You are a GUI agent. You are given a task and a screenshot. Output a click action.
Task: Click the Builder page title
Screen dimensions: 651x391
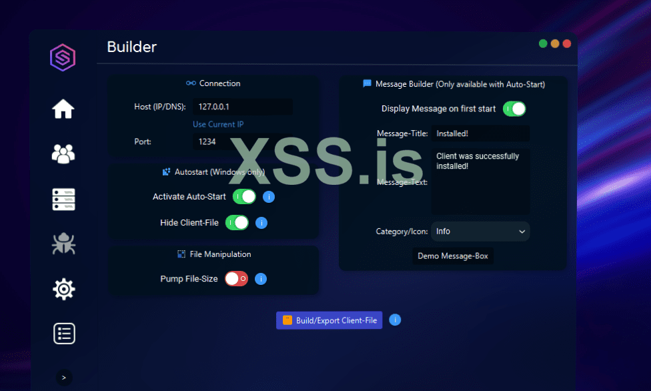point(132,47)
